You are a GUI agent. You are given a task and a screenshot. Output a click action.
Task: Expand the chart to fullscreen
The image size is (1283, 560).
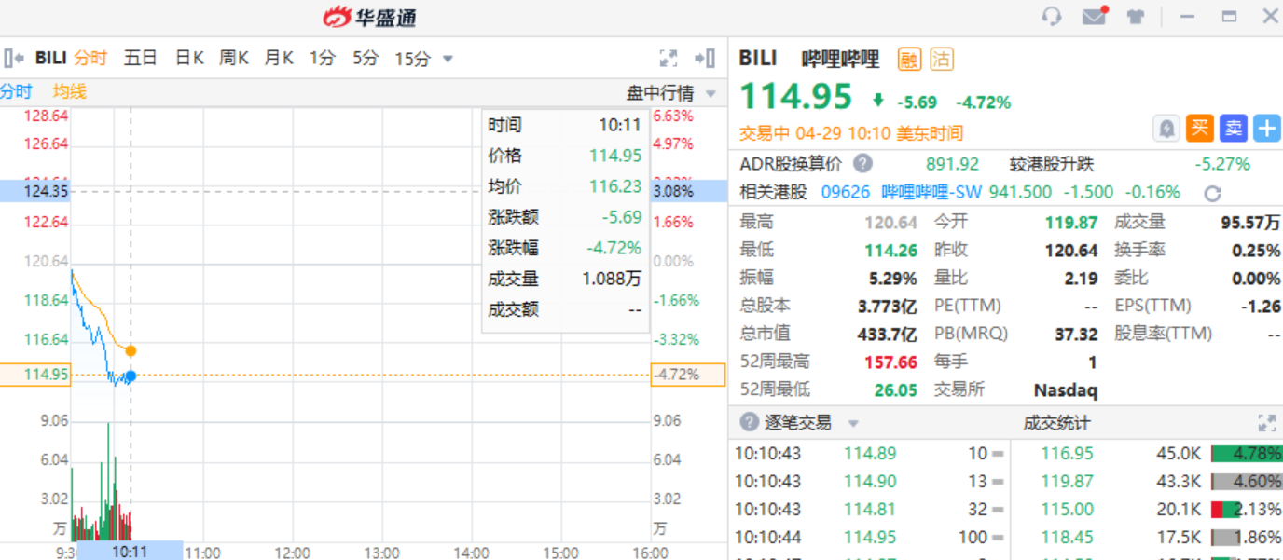coord(669,58)
